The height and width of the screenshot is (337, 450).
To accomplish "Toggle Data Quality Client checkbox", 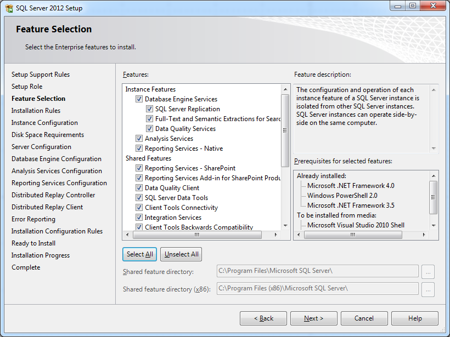I will pyautogui.click(x=139, y=188).
